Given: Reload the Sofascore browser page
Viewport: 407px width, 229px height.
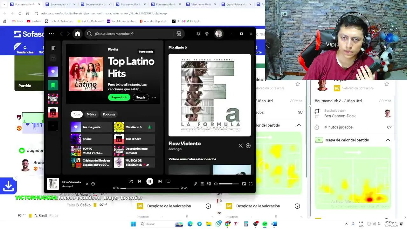Looking at the screenshot, I should tap(20, 13).
